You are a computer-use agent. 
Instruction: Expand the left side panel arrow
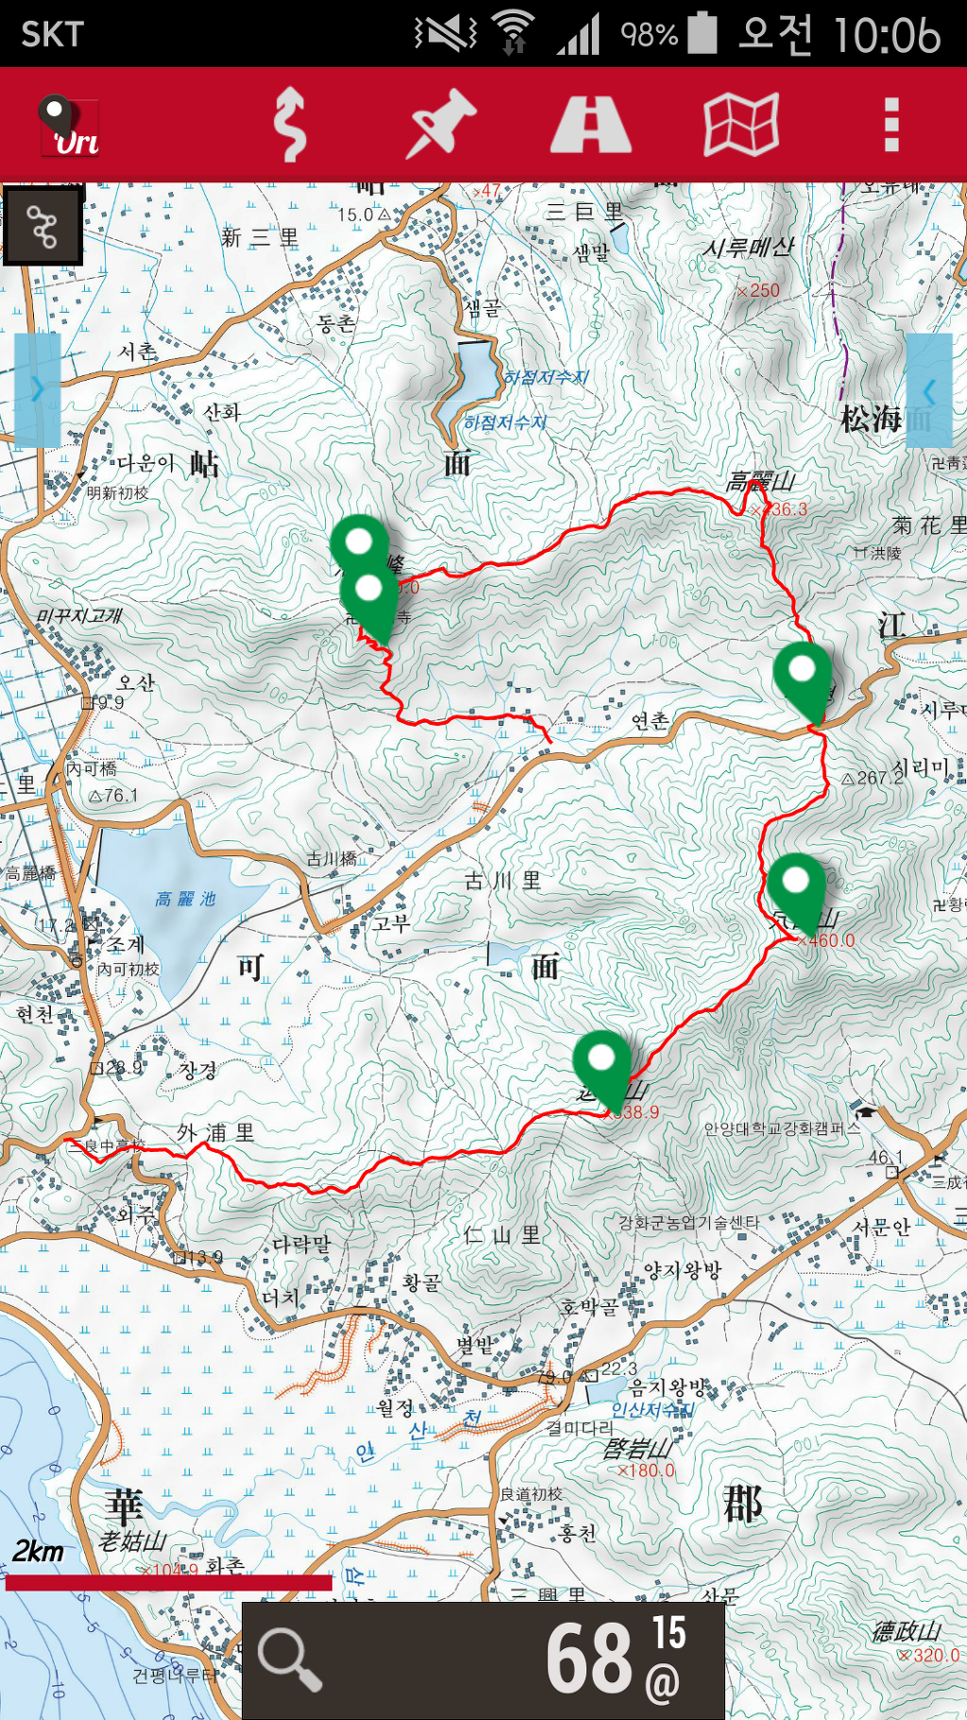click(x=38, y=389)
